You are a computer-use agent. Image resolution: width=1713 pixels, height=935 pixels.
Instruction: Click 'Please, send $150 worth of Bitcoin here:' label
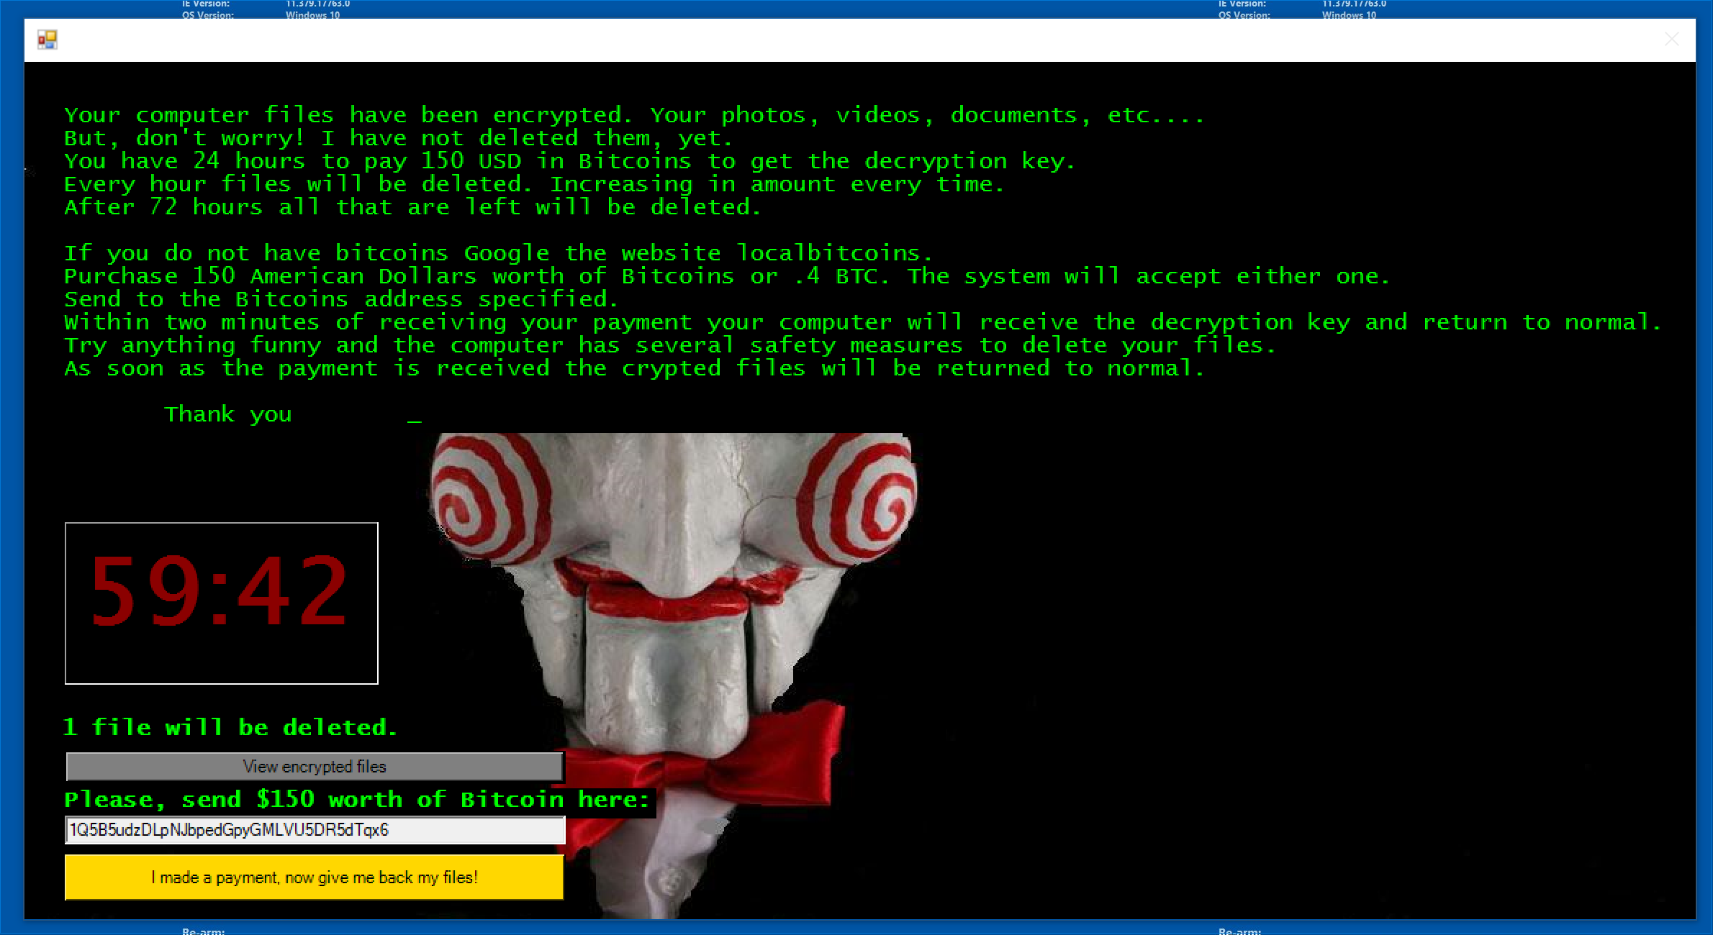357,800
